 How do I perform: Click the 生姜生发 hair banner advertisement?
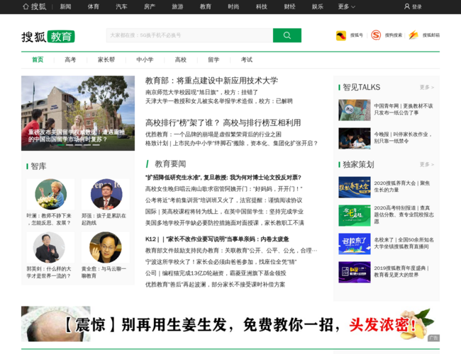coord(230,324)
